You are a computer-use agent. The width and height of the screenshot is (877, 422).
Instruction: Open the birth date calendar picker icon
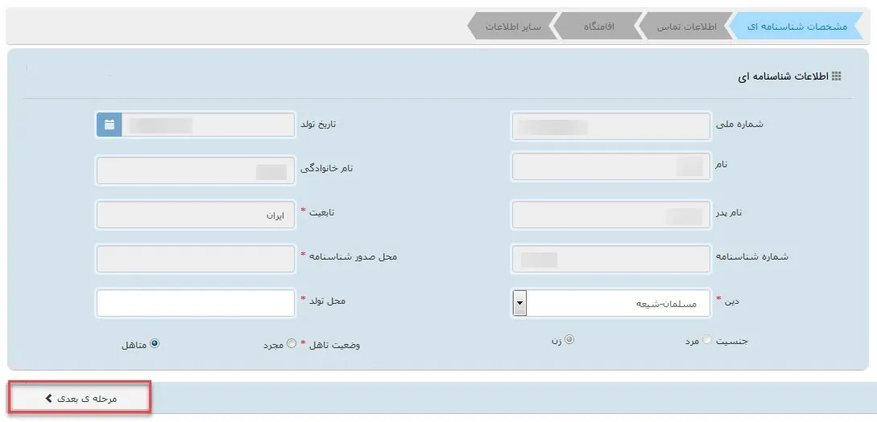click(110, 125)
